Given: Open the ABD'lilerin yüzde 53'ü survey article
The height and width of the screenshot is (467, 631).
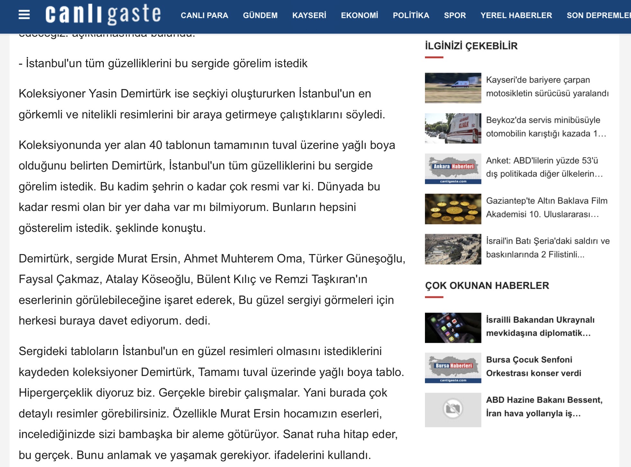Looking at the screenshot, I should pyautogui.click(x=545, y=167).
